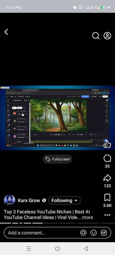The width and height of the screenshot is (115, 255).
Task: Open the GIF picker in comment bar
Action: click(104, 233)
